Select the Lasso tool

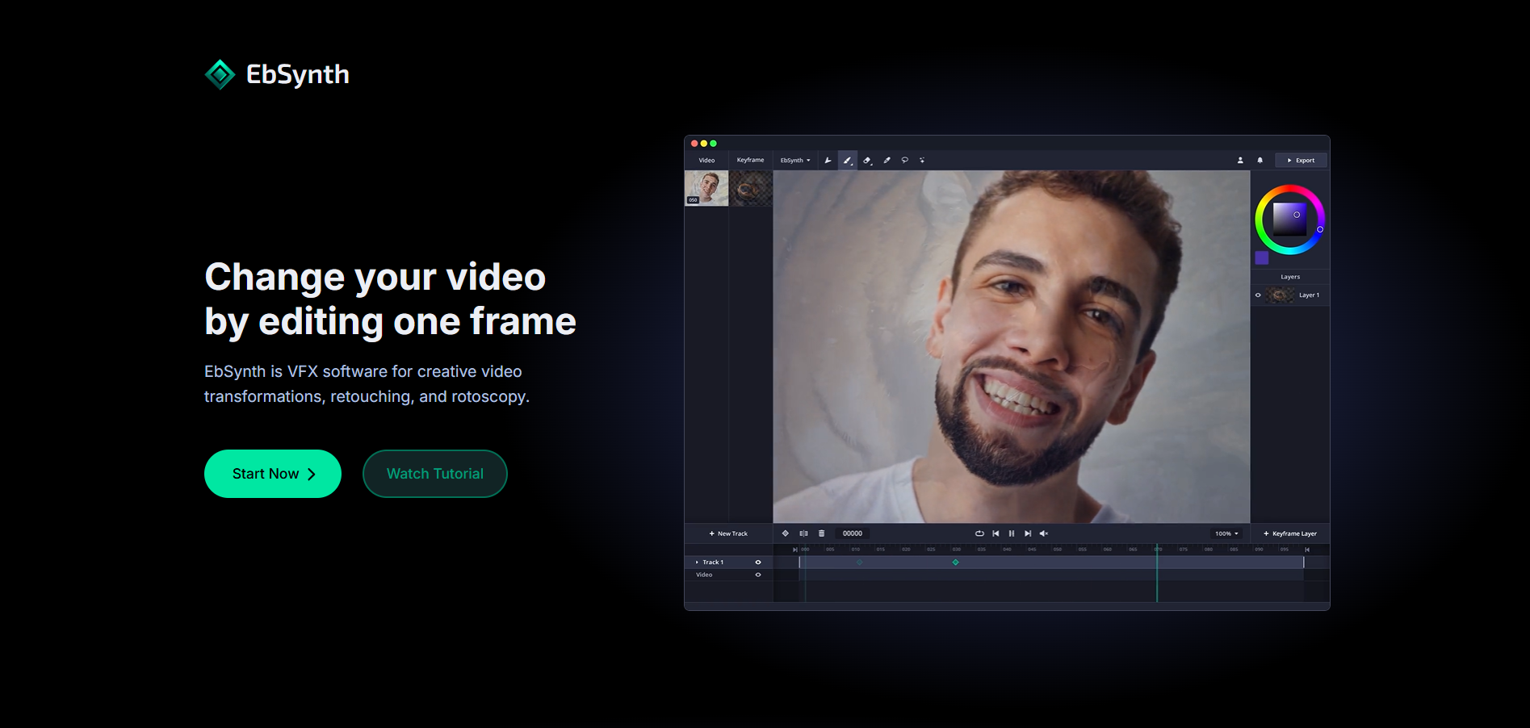[x=905, y=161]
